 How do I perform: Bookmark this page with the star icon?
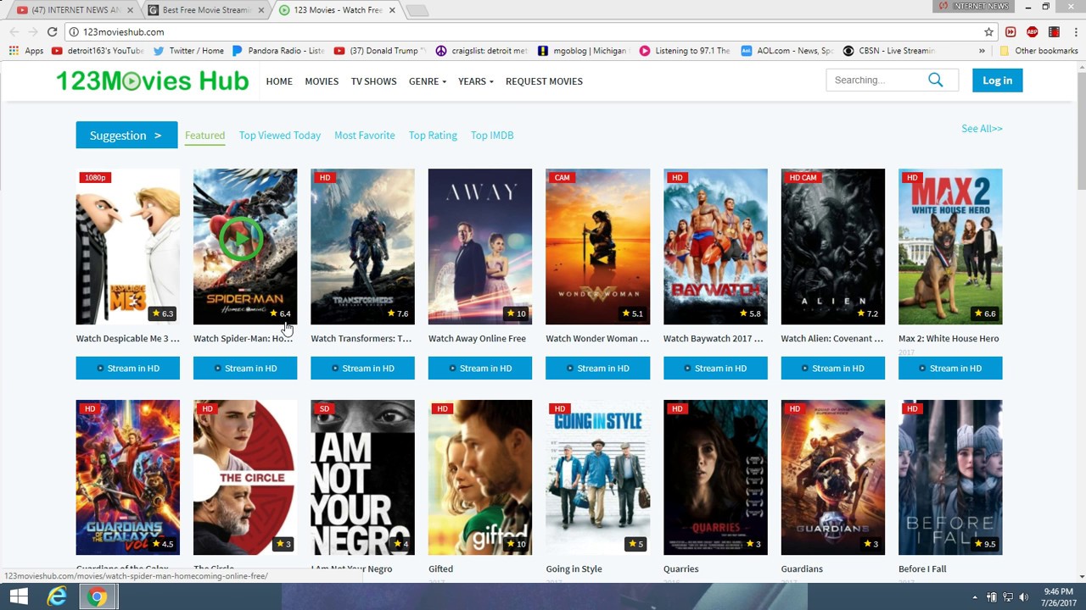click(988, 31)
